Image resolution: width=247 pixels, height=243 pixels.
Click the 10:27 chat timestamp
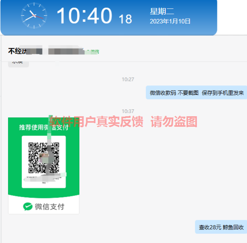click(128, 79)
